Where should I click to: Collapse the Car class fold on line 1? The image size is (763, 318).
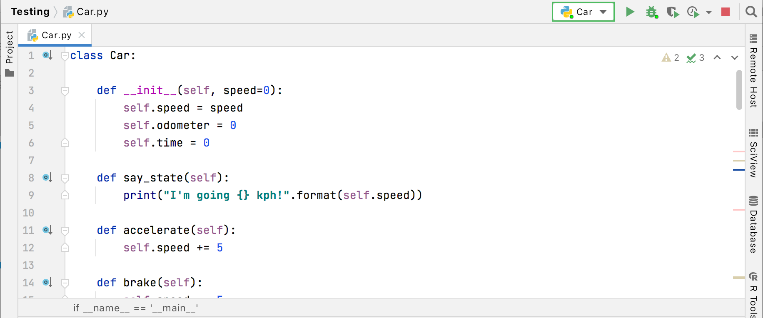pos(65,56)
